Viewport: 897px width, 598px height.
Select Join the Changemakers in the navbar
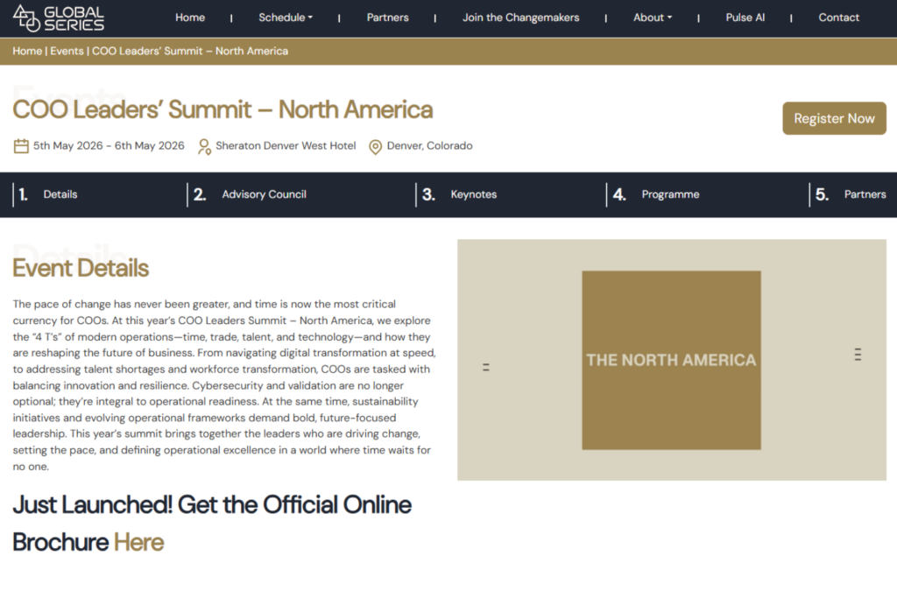[520, 17]
